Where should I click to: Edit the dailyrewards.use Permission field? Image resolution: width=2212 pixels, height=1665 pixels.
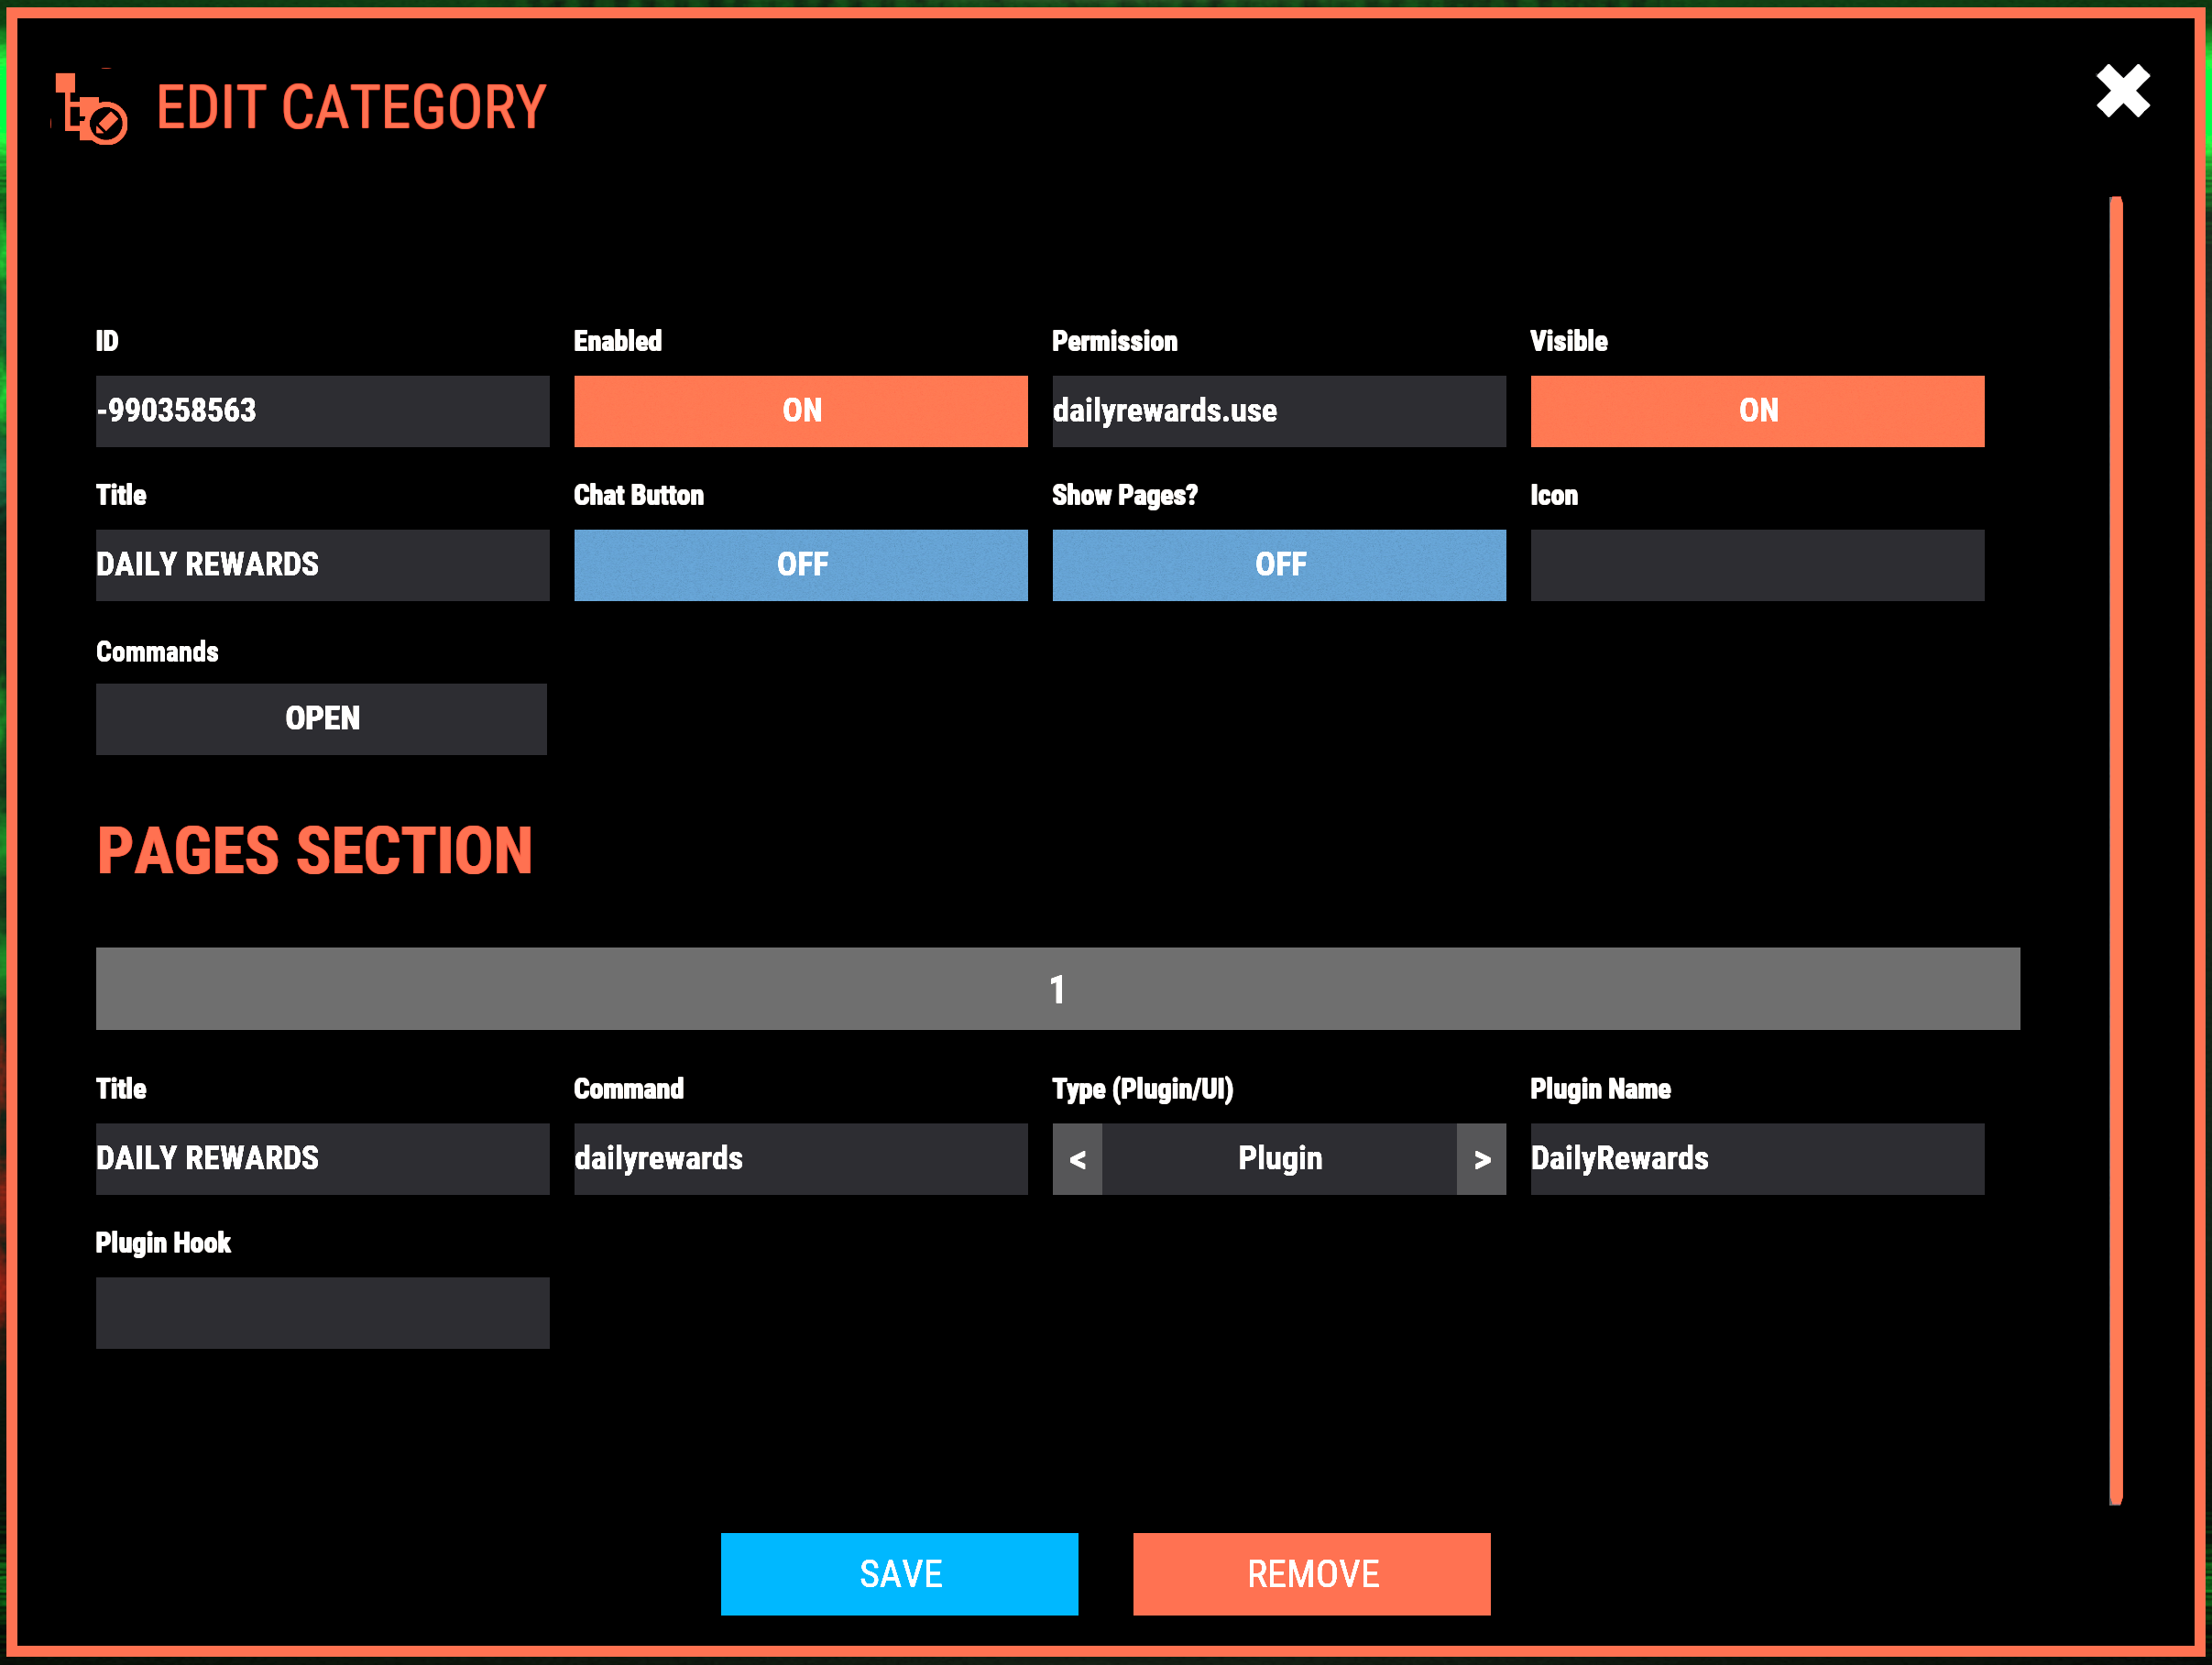coord(1278,411)
